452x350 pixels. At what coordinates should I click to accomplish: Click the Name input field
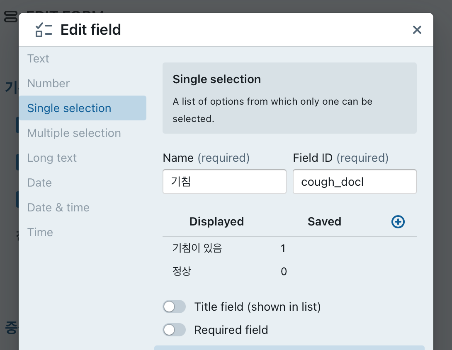point(224,182)
